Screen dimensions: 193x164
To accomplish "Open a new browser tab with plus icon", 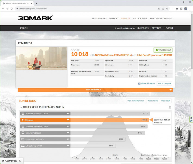I will [37, 3].
